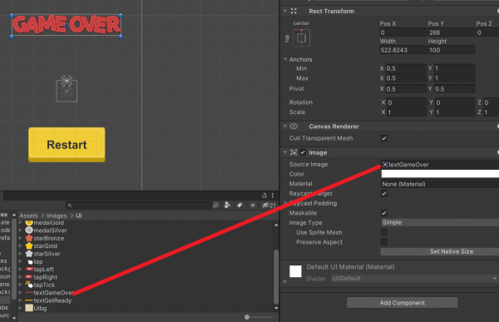The height and width of the screenshot is (322, 499).
Task: Collapse the Image component foldout
Action: 285,152
